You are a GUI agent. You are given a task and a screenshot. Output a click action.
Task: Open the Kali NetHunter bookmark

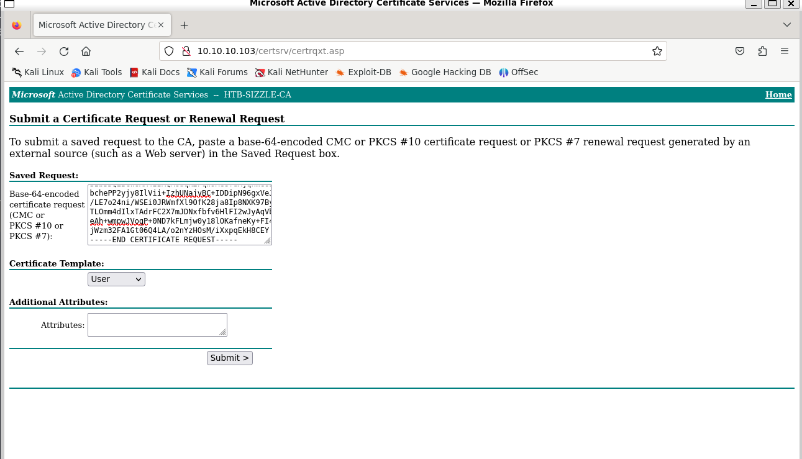tap(292, 72)
